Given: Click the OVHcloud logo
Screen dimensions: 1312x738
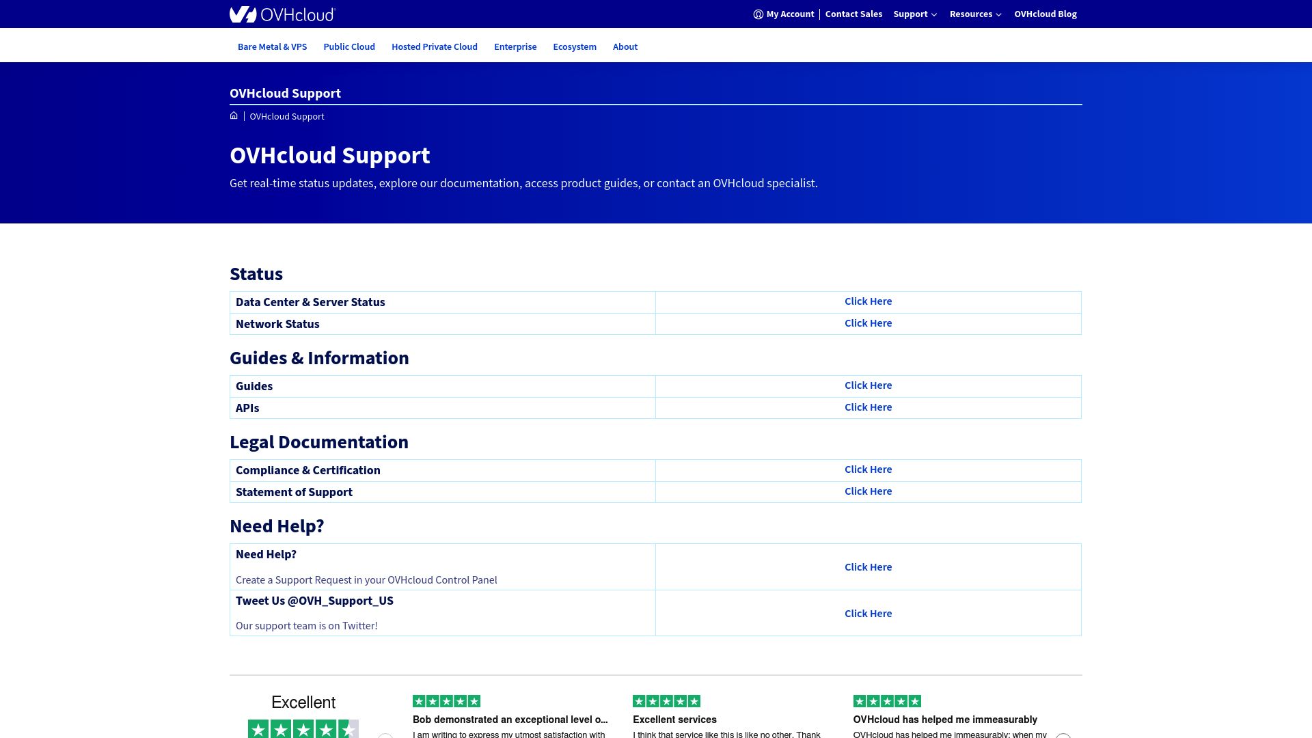Looking at the screenshot, I should point(282,14).
